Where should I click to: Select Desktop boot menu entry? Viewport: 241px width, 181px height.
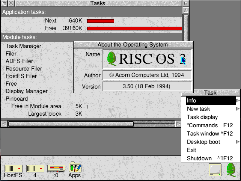click(x=211, y=142)
